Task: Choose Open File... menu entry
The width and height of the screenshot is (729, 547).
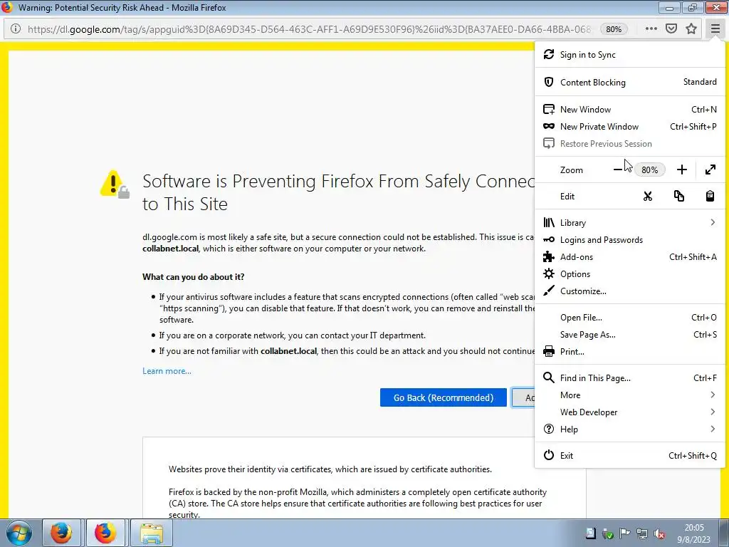Action: [630, 318]
